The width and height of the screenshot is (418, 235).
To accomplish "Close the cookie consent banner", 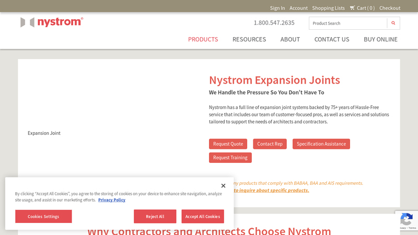I will click(x=223, y=185).
